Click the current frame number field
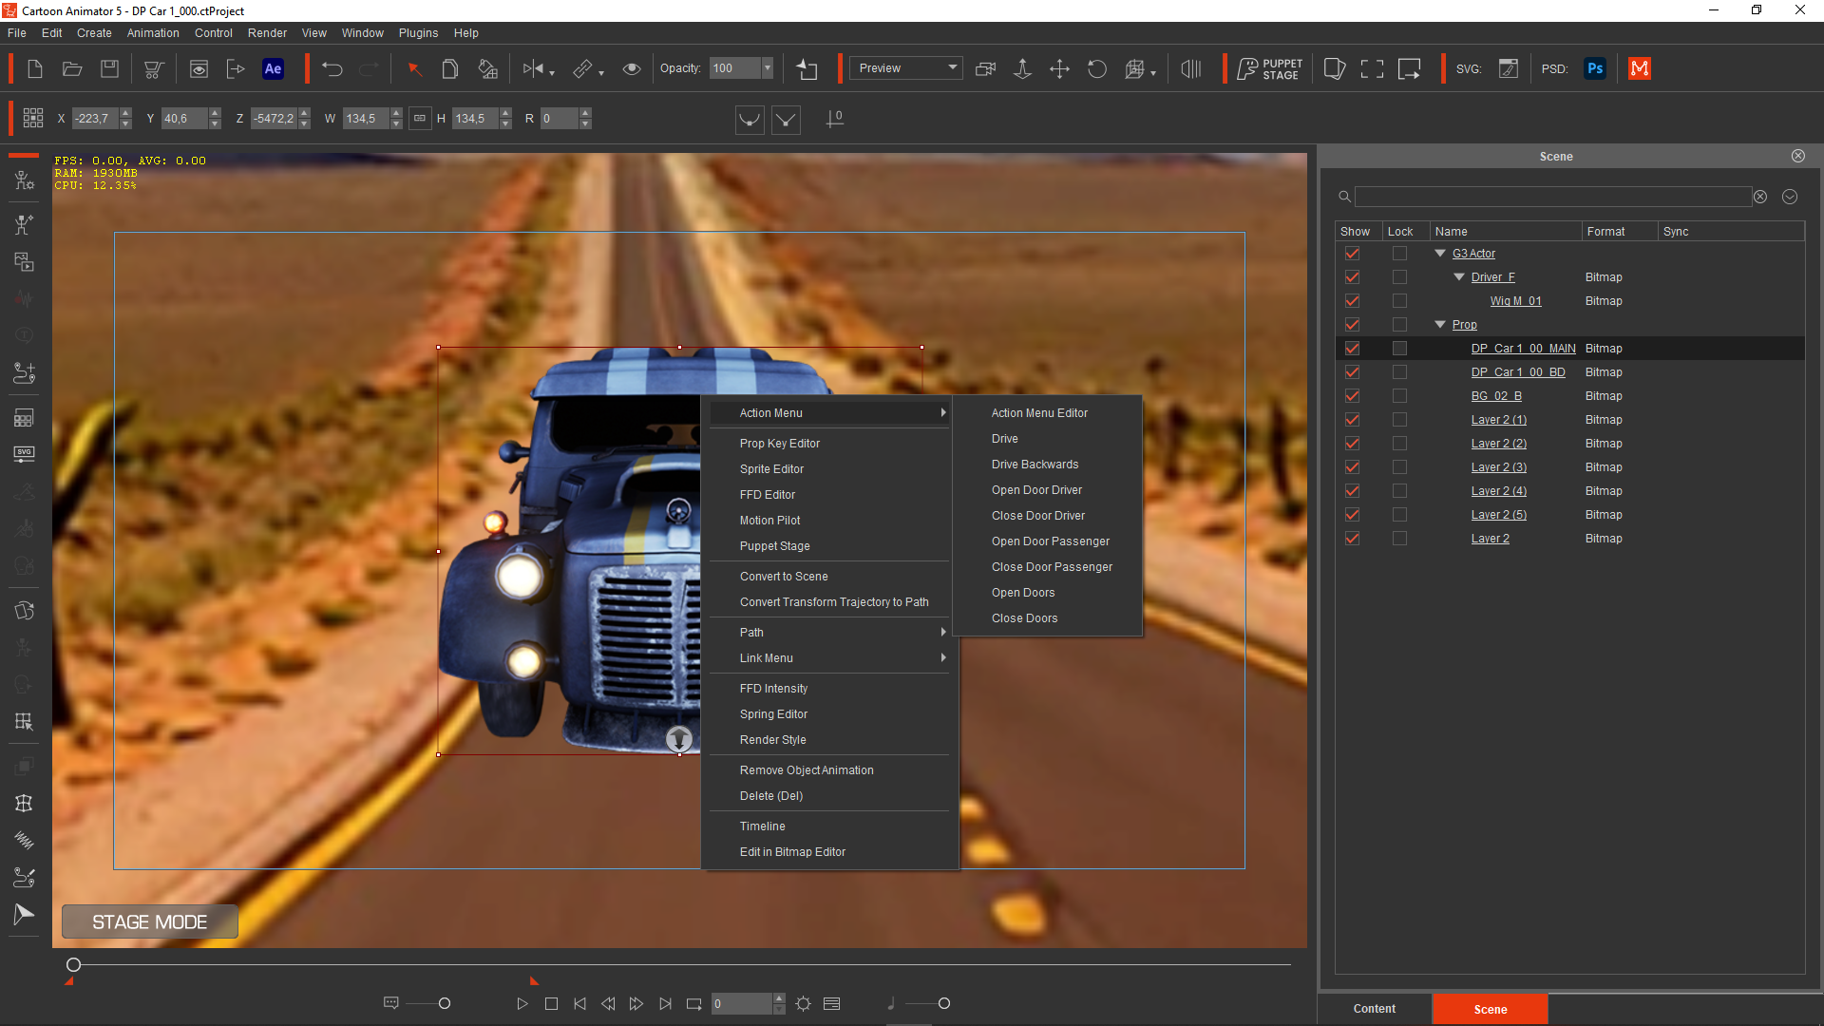Image resolution: width=1824 pixels, height=1026 pixels. click(x=741, y=1003)
